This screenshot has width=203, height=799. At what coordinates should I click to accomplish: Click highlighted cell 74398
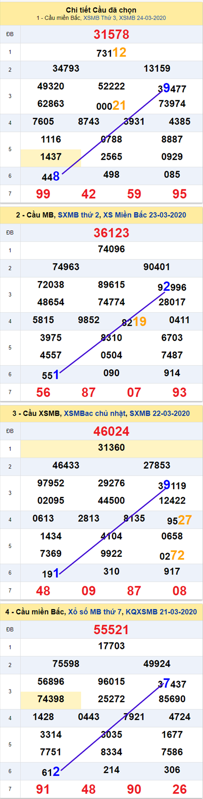coord(51,699)
